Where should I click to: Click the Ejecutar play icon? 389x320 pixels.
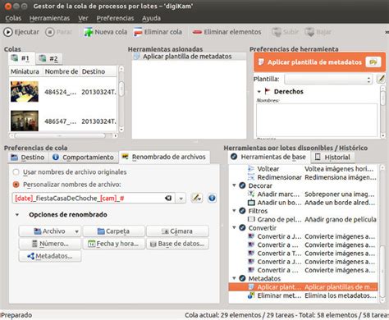[x=8, y=32]
